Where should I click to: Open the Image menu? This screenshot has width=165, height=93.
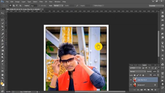click(17, 2)
